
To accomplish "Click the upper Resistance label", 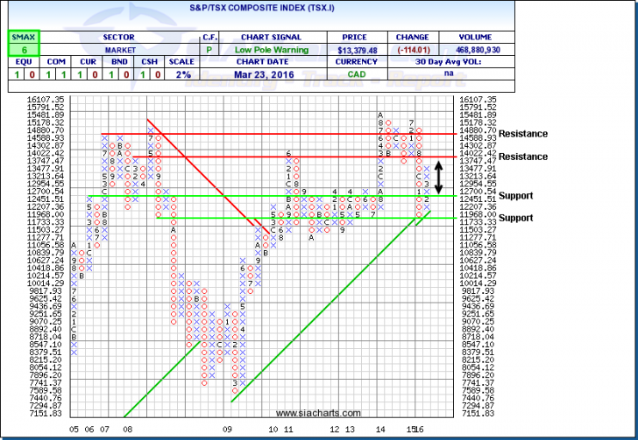I will (x=523, y=134).
